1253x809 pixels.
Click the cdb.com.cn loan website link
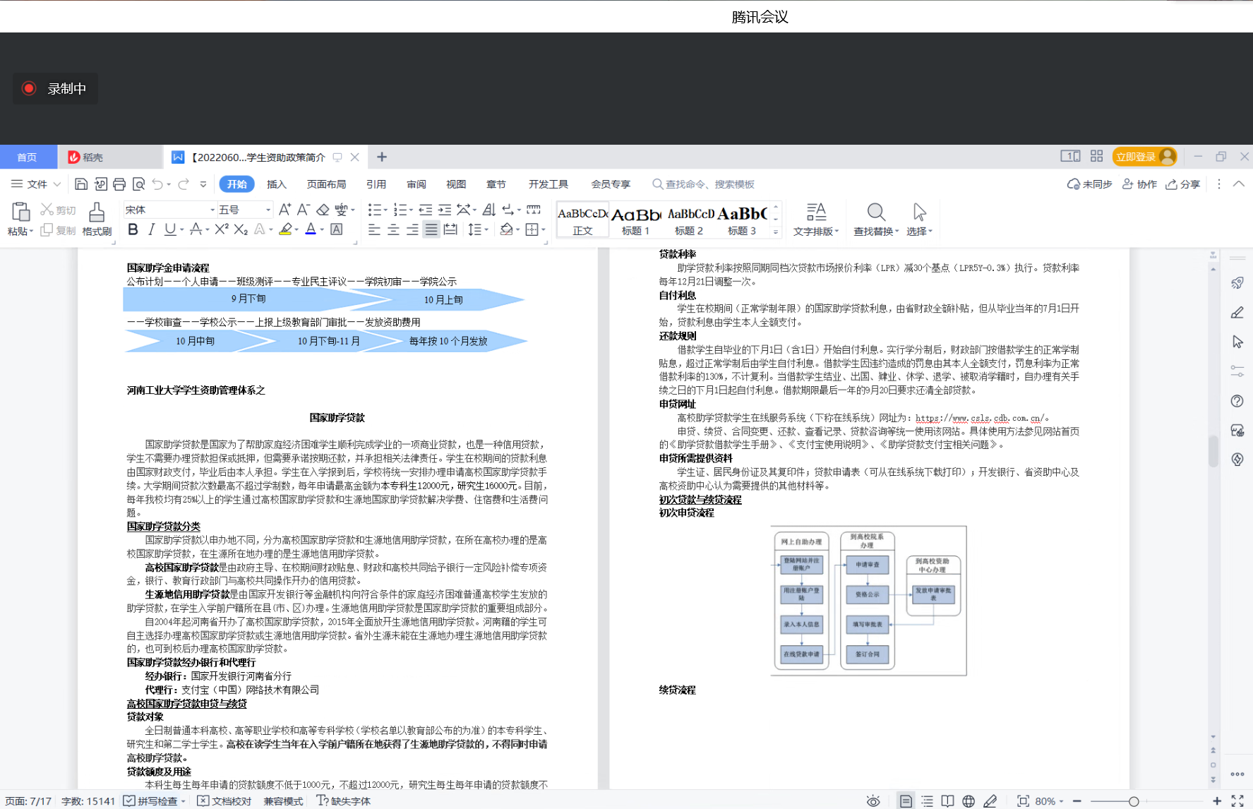click(x=980, y=418)
